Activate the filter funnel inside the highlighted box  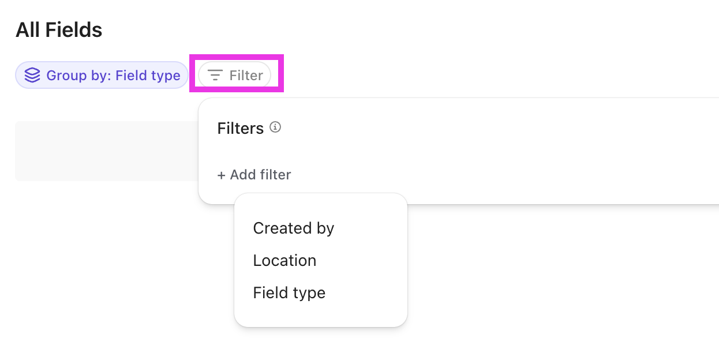(214, 74)
